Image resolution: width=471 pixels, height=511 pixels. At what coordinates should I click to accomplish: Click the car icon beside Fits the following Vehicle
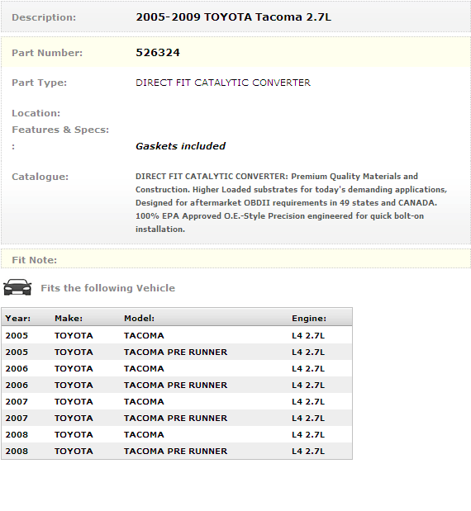17,287
